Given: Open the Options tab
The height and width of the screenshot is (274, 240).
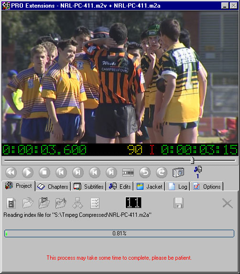Looking at the screenshot, I should click(x=207, y=187).
